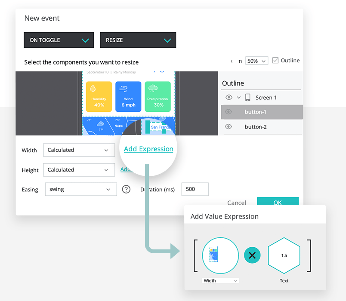Click the component circle in the expression

[x=220, y=255]
